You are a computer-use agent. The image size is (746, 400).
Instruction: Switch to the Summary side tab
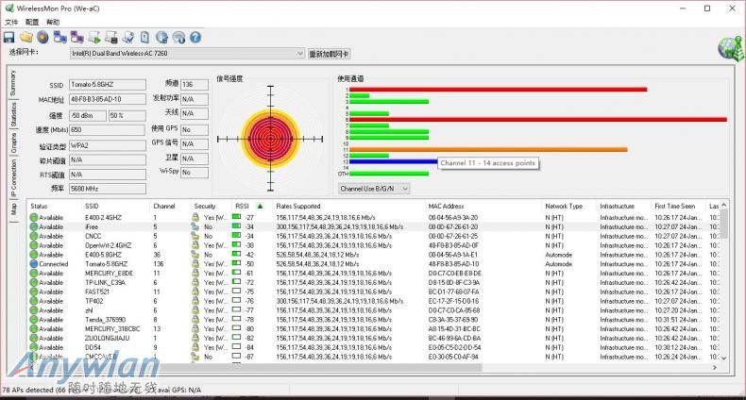(13, 83)
